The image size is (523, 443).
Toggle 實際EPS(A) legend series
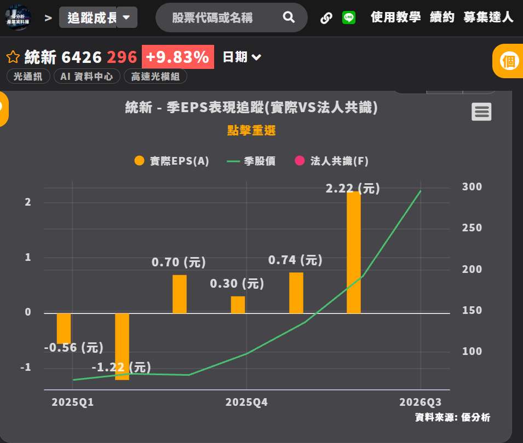pos(171,161)
